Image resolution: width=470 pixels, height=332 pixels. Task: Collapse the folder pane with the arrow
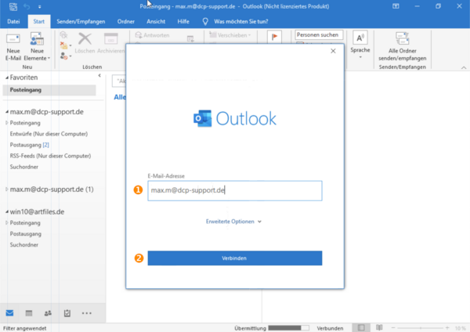click(x=99, y=75)
